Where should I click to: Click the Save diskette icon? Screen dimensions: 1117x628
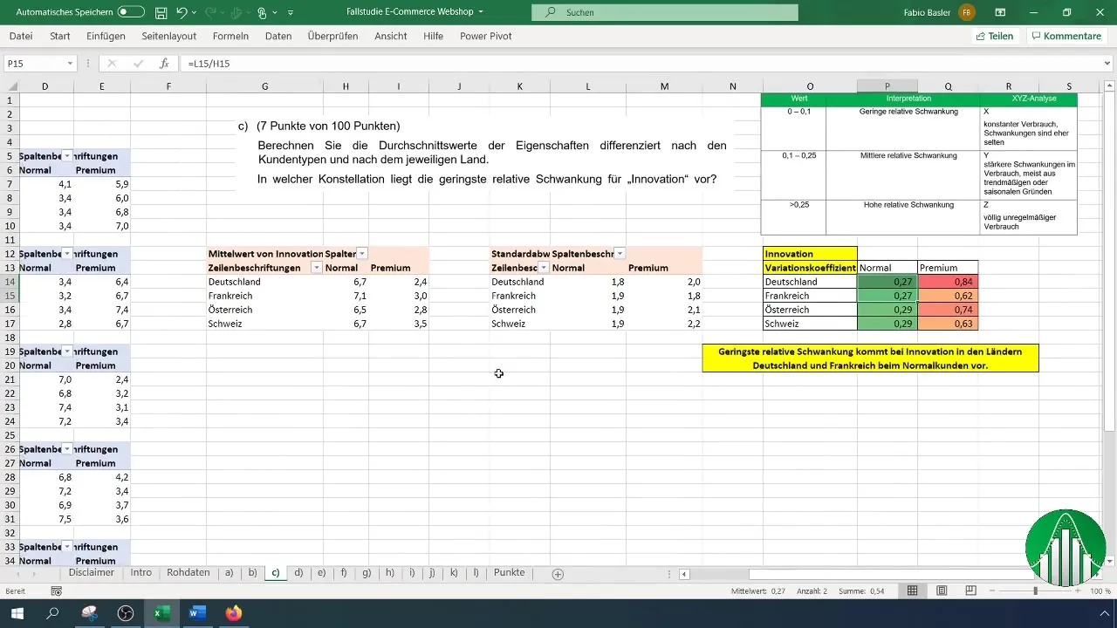tap(161, 13)
